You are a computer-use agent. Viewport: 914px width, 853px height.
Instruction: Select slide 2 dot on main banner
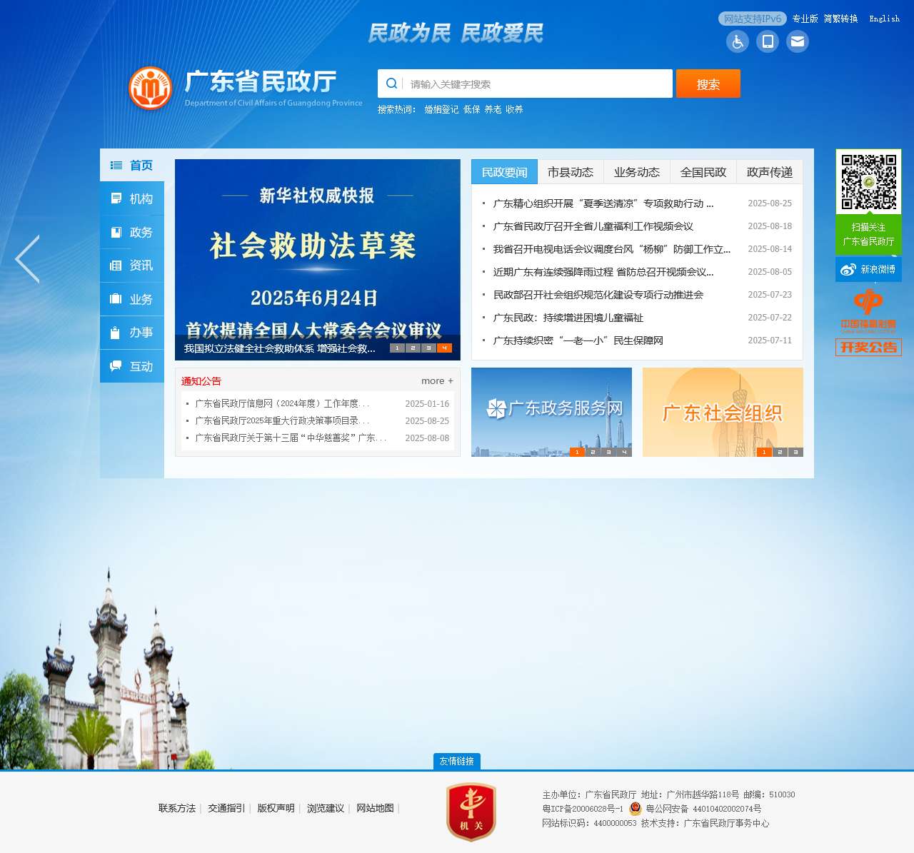coord(413,348)
